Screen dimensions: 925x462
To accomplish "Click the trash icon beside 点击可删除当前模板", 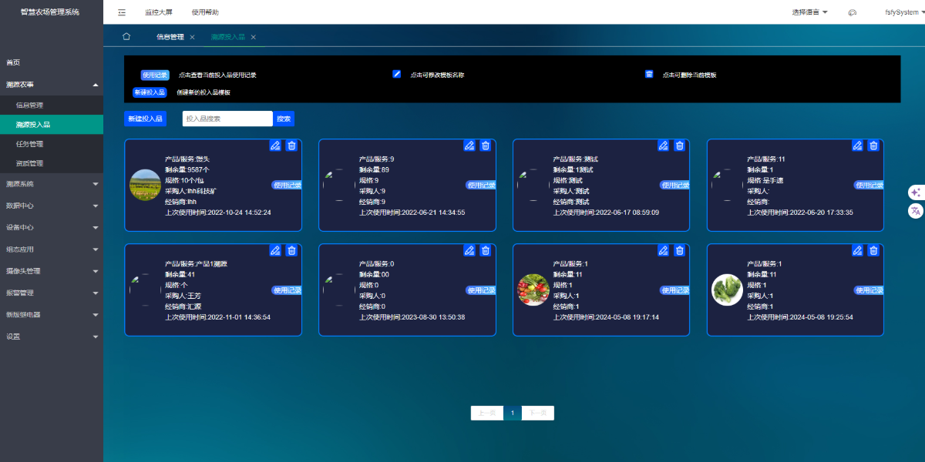I will (x=648, y=73).
